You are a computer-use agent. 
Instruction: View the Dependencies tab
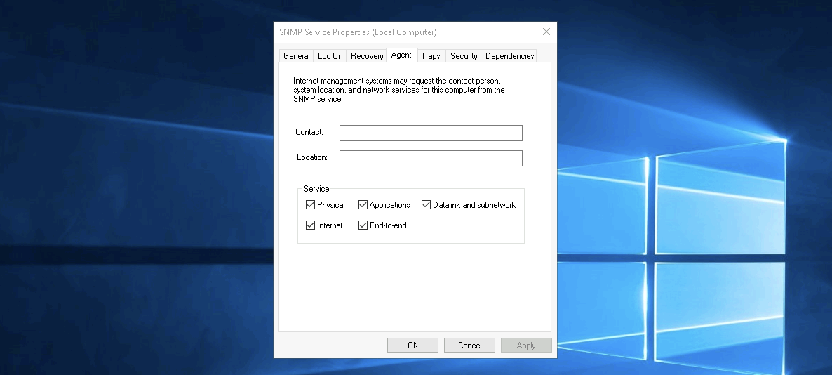(x=509, y=56)
